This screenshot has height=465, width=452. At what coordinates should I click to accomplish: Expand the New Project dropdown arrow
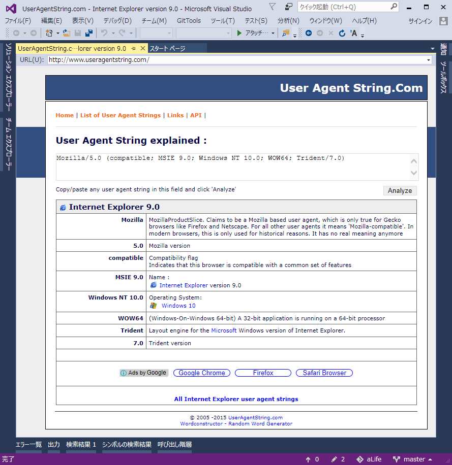[x=57, y=33]
